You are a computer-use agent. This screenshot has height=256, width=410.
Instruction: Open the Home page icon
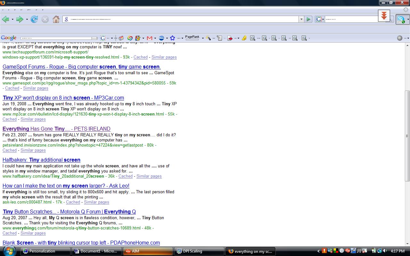[56, 19]
